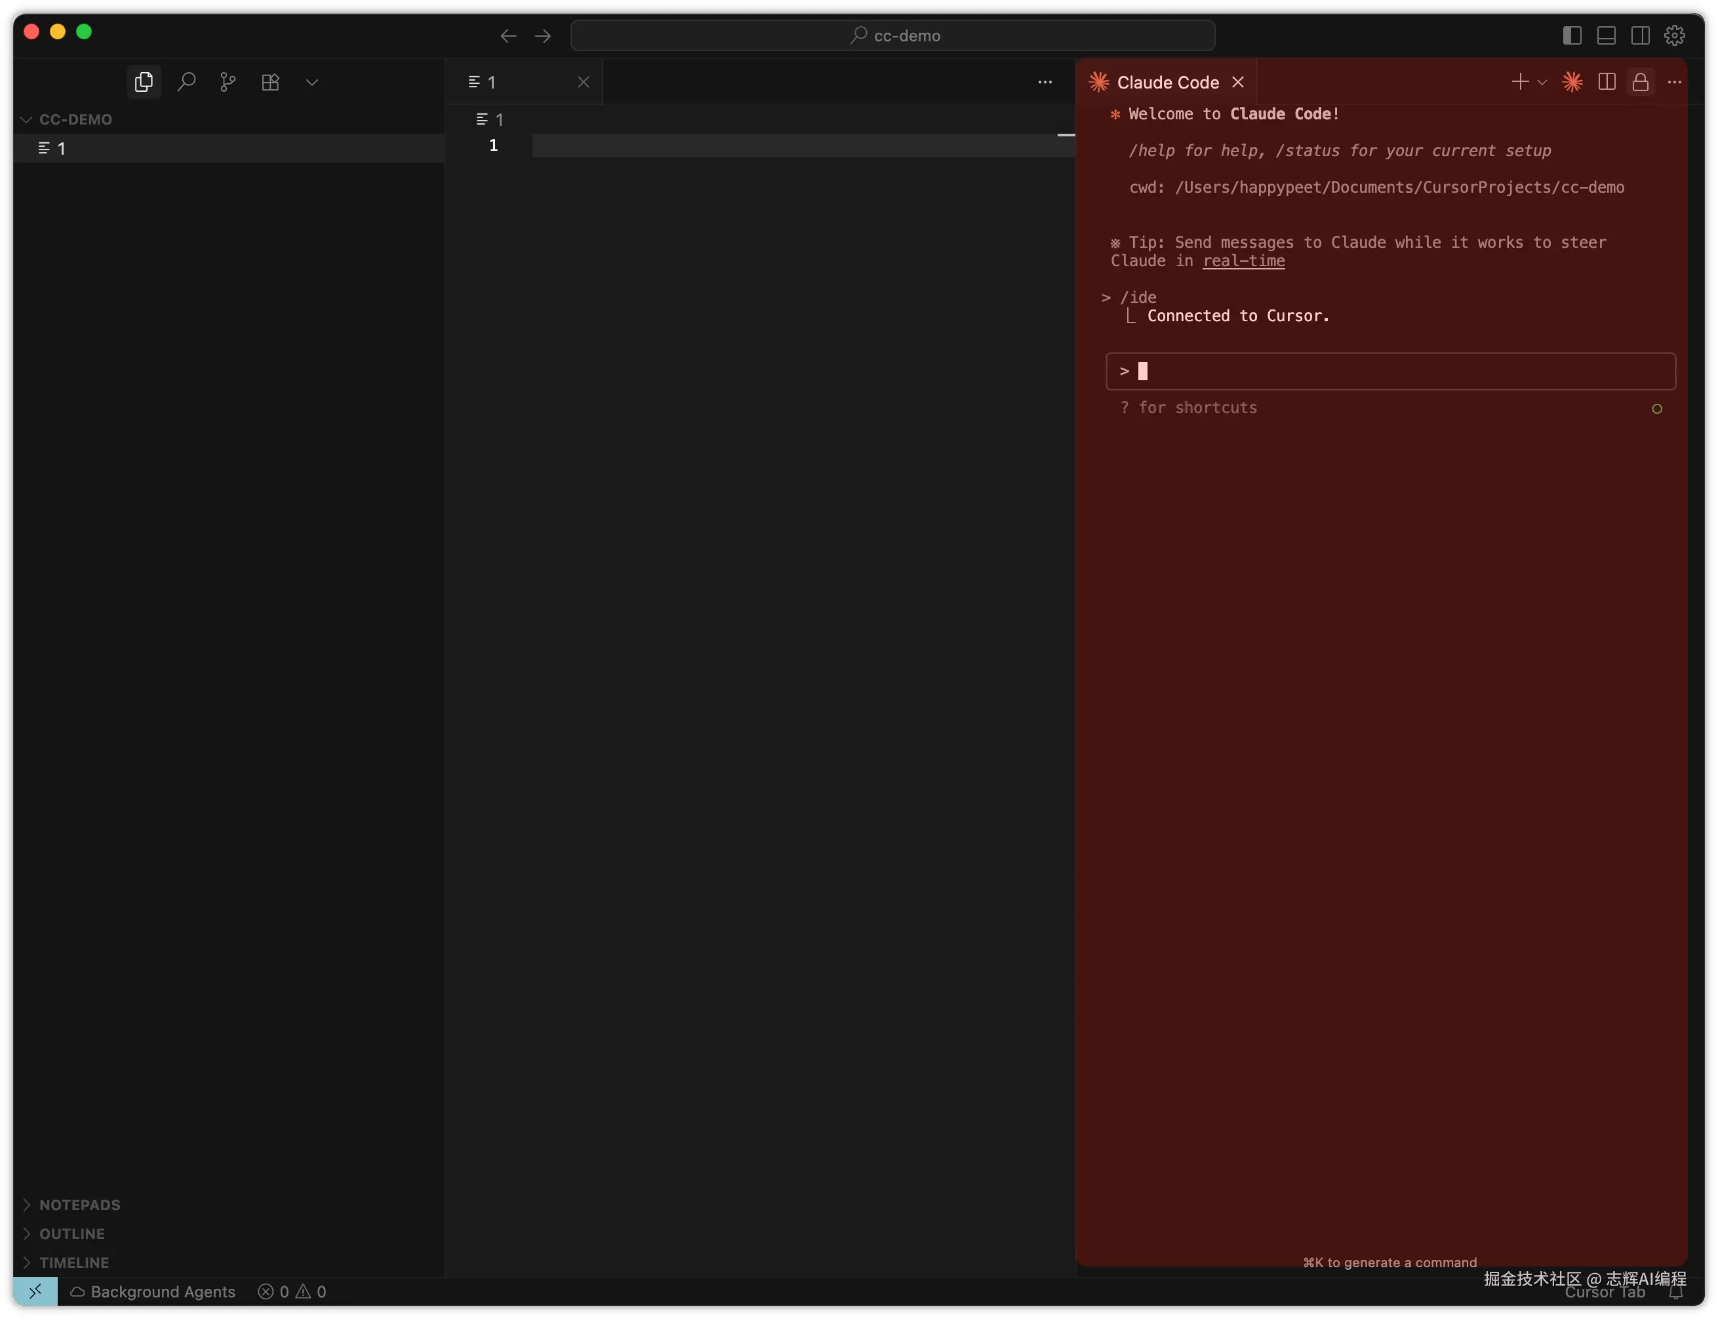Open the remote window indicator
This screenshot has width=1718, height=1319.
[35, 1291]
